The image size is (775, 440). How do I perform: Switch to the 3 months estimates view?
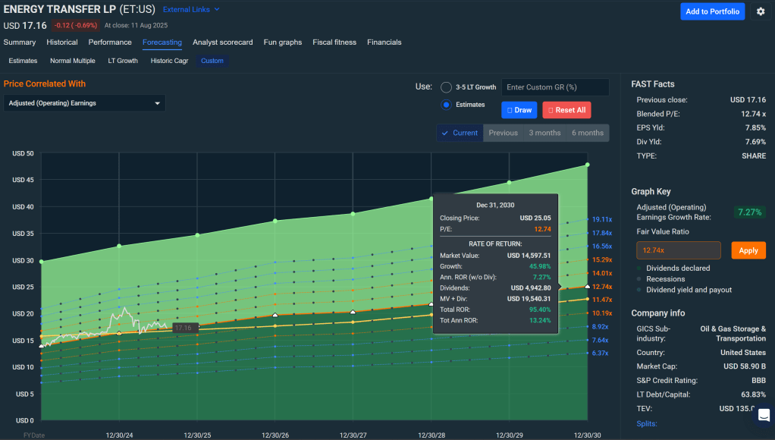point(544,133)
